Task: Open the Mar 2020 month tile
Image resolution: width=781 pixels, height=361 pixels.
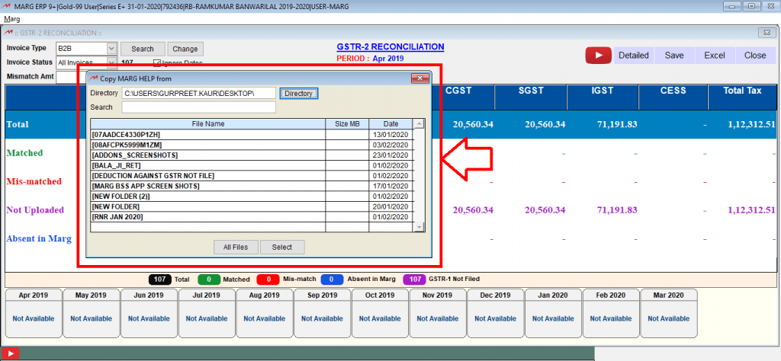Action: click(669, 313)
